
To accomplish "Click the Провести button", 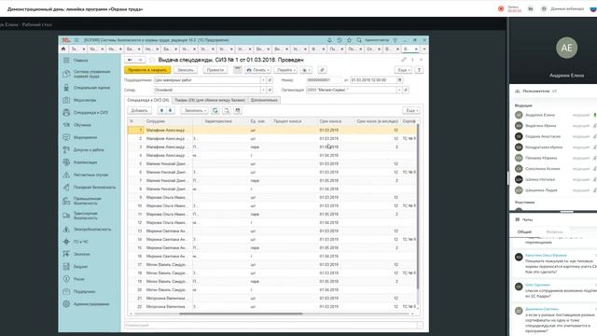I will (x=215, y=70).
